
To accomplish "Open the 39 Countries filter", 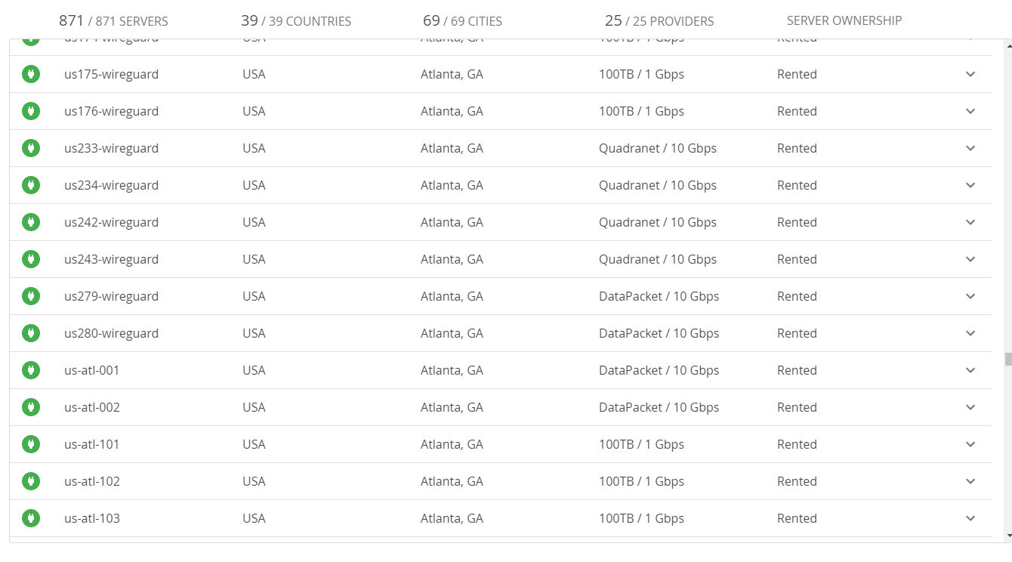I will coord(295,21).
